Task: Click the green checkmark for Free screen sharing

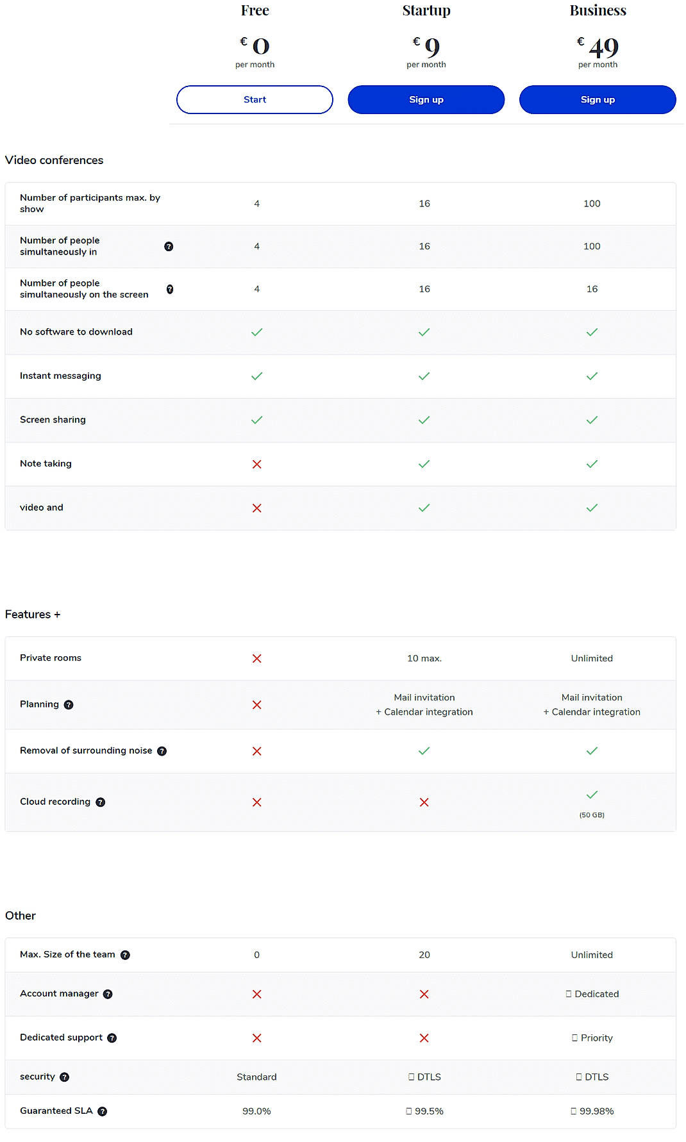Action: point(256,420)
